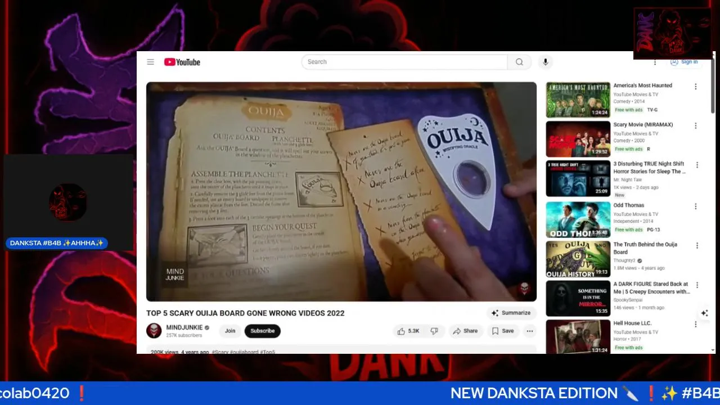Open the Odd Thomas title link
The width and height of the screenshot is (720, 405).
click(x=629, y=205)
